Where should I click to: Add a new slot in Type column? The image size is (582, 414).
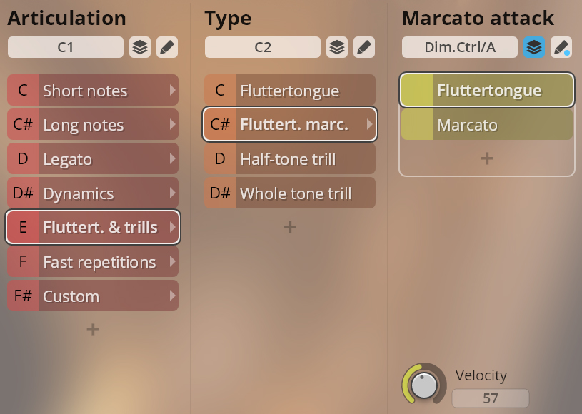(x=290, y=227)
